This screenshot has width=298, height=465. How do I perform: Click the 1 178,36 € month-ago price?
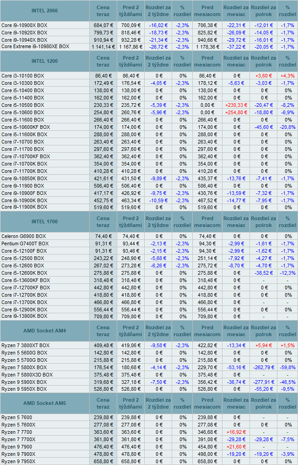tap(207, 47)
